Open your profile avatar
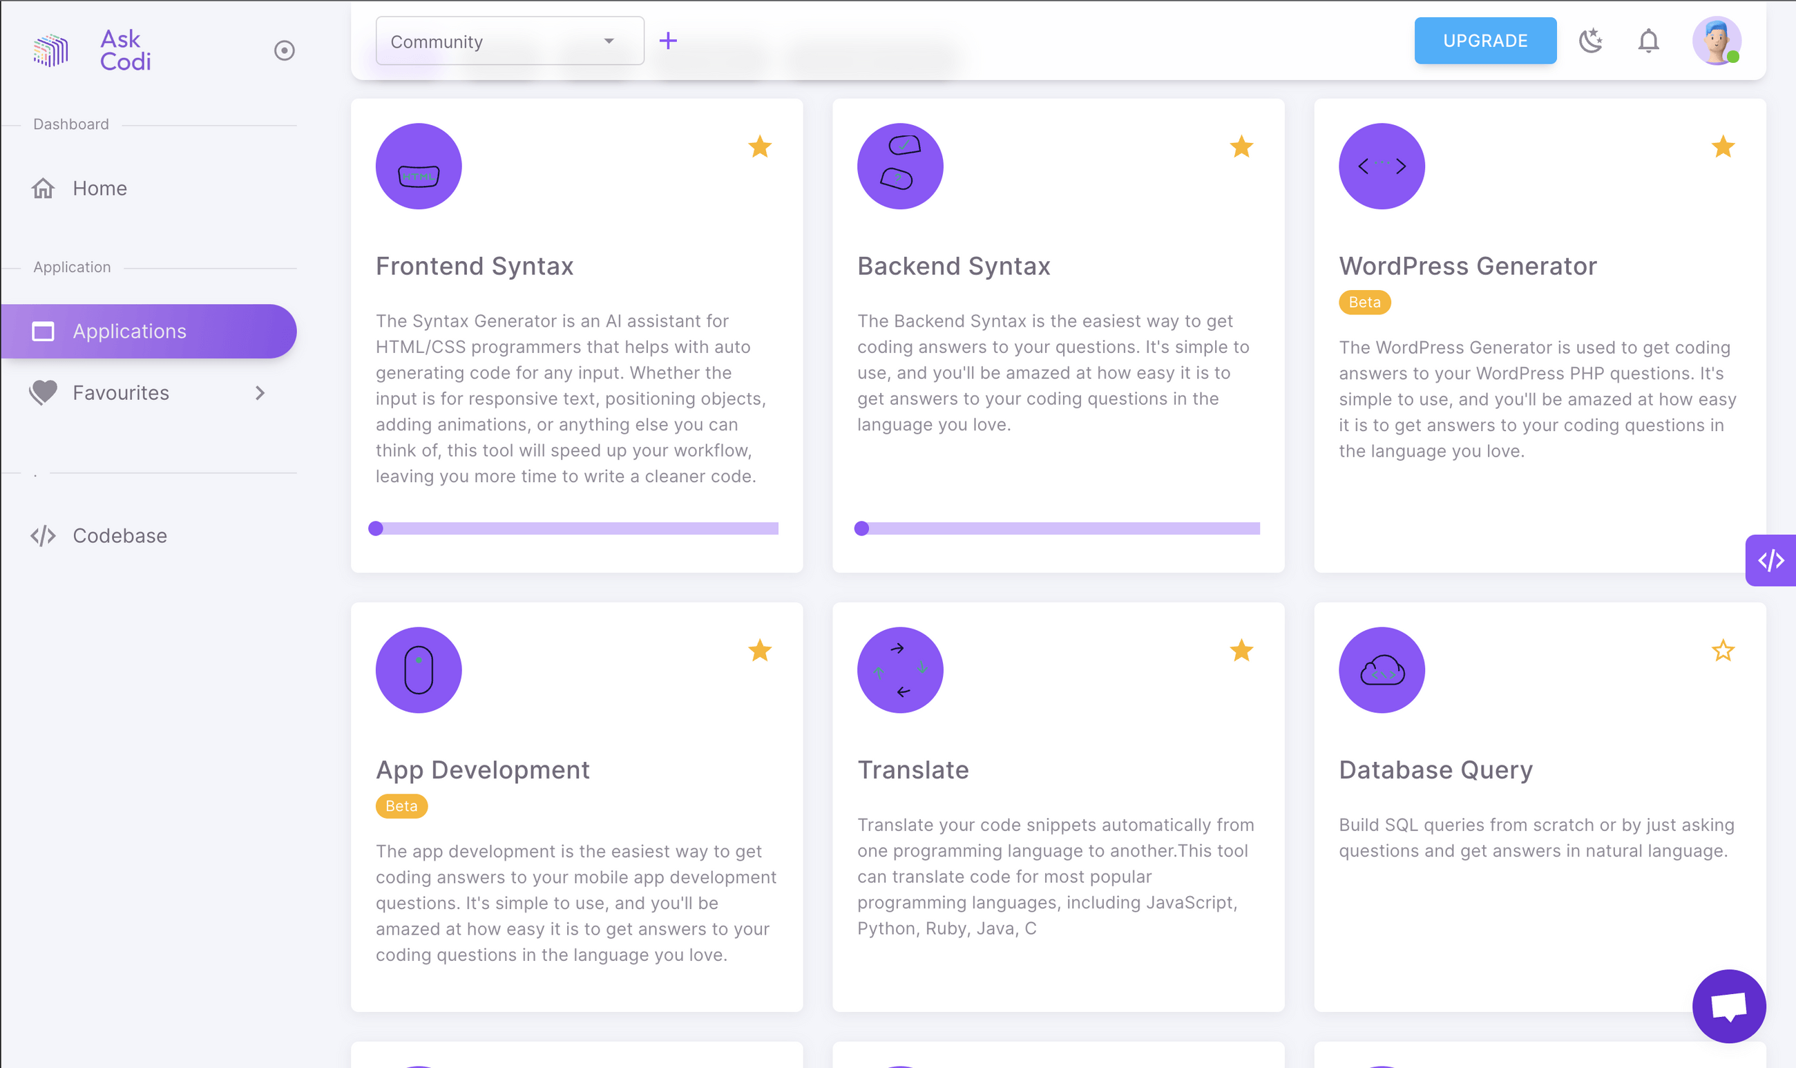 [1717, 41]
